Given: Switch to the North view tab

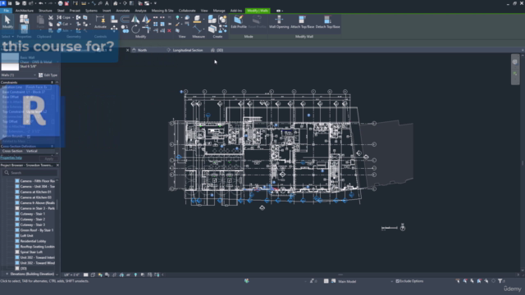Looking at the screenshot, I should (x=142, y=50).
